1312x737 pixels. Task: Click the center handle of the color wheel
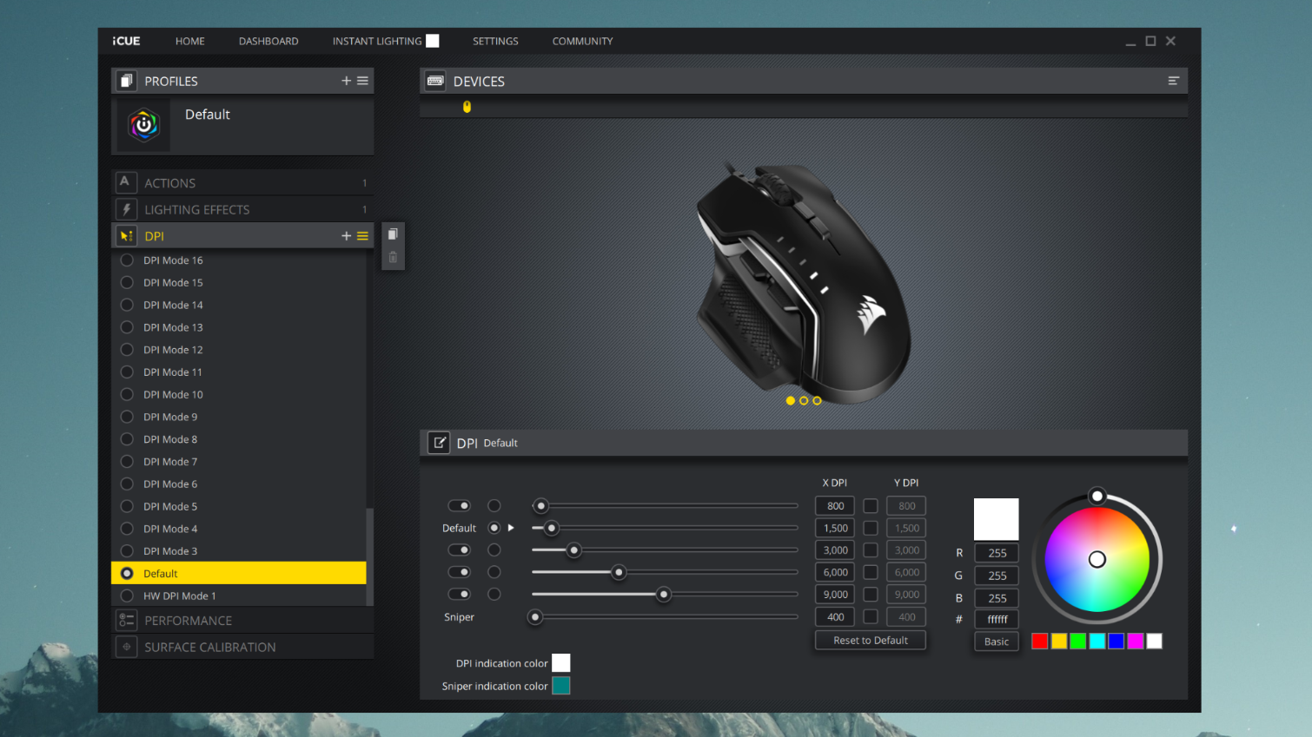(1097, 560)
